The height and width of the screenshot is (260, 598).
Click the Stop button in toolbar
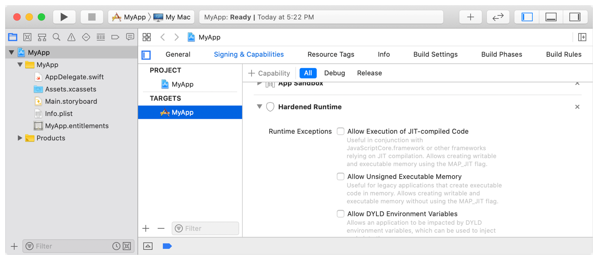[x=91, y=17]
